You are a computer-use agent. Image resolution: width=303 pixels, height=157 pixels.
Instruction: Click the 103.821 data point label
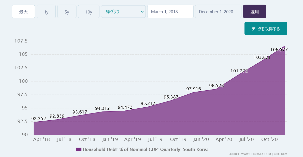point(262,57)
